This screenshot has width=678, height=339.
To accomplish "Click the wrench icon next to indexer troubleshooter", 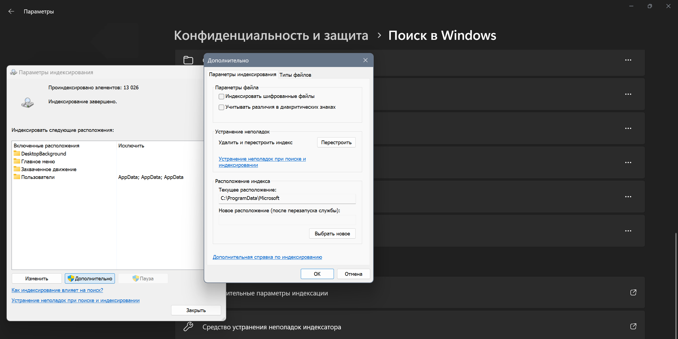I will 188,327.
